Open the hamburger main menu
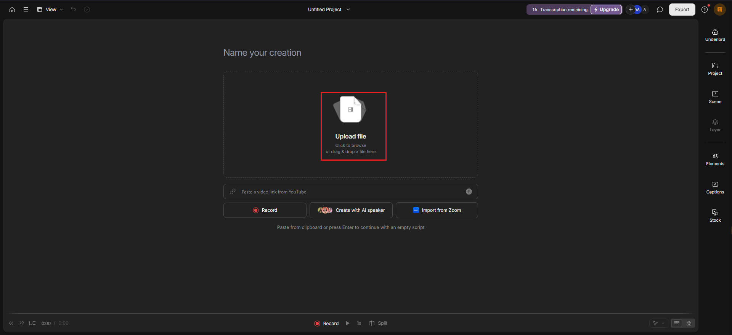Image resolution: width=732 pixels, height=335 pixels. [x=26, y=10]
